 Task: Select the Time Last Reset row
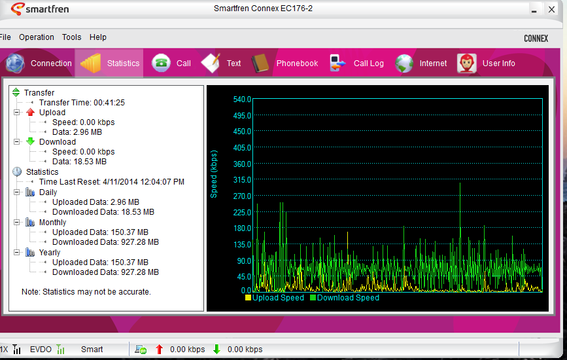(112, 181)
